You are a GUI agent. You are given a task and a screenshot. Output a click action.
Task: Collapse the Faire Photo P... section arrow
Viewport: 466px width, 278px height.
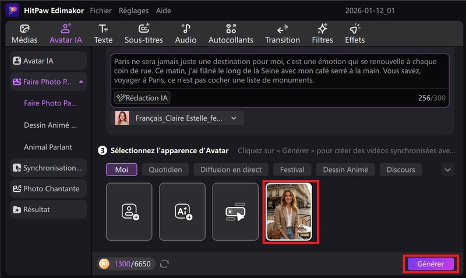tap(81, 82)
